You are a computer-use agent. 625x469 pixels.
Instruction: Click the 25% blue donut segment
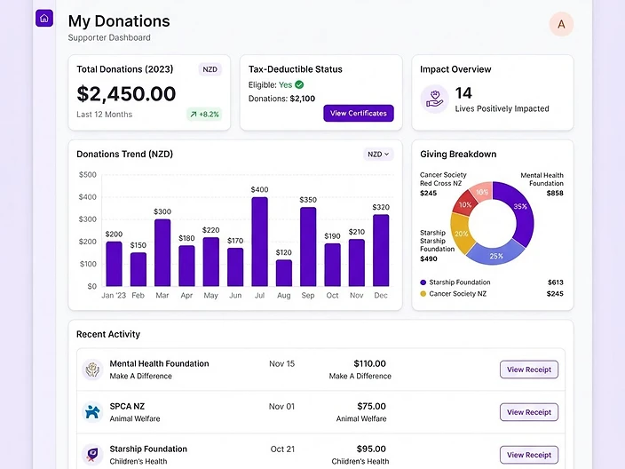coord(496,255)
